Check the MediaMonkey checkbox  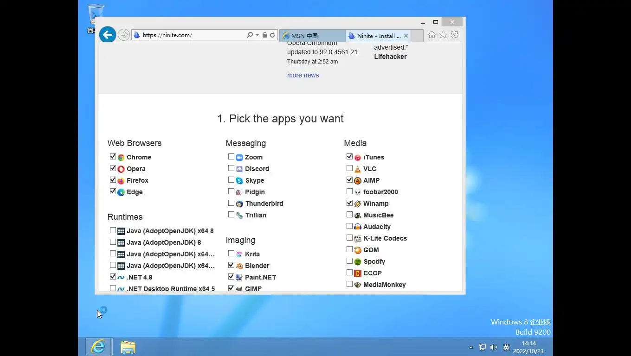349,284
